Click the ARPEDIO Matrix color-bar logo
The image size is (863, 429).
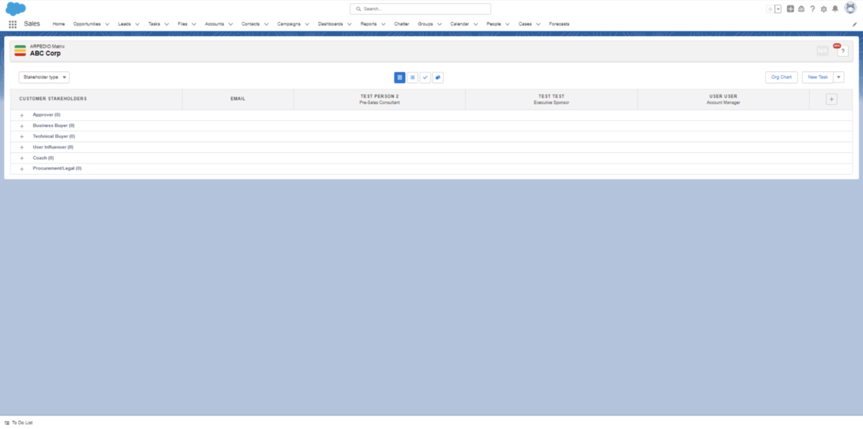(x=20, y=50)
